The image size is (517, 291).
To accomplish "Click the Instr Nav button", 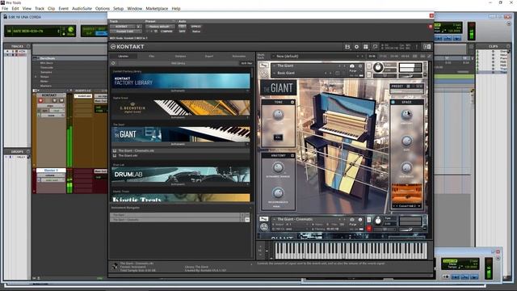I will pos(246,63).
